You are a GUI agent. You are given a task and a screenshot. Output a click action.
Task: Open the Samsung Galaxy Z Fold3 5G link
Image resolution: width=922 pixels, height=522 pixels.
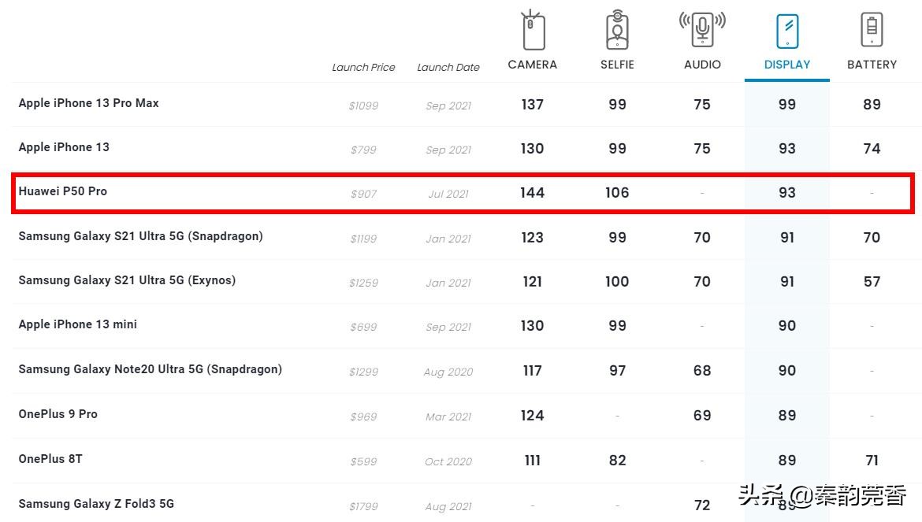click(x=96, y=504)
